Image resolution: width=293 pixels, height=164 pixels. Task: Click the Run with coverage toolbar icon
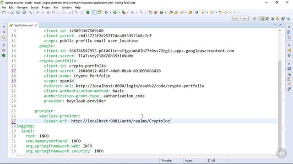[x=124, y=12]
